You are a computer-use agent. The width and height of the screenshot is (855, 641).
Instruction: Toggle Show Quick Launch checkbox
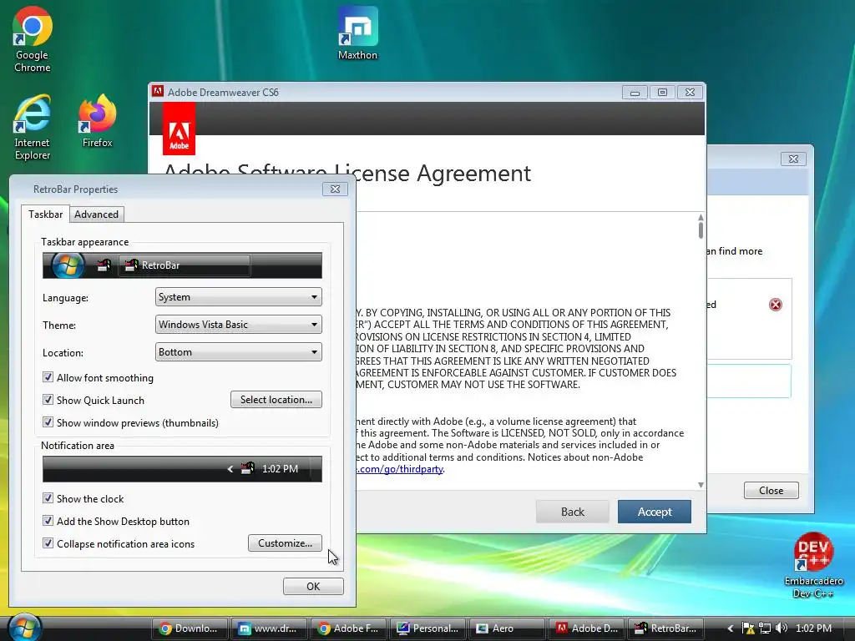48,400
